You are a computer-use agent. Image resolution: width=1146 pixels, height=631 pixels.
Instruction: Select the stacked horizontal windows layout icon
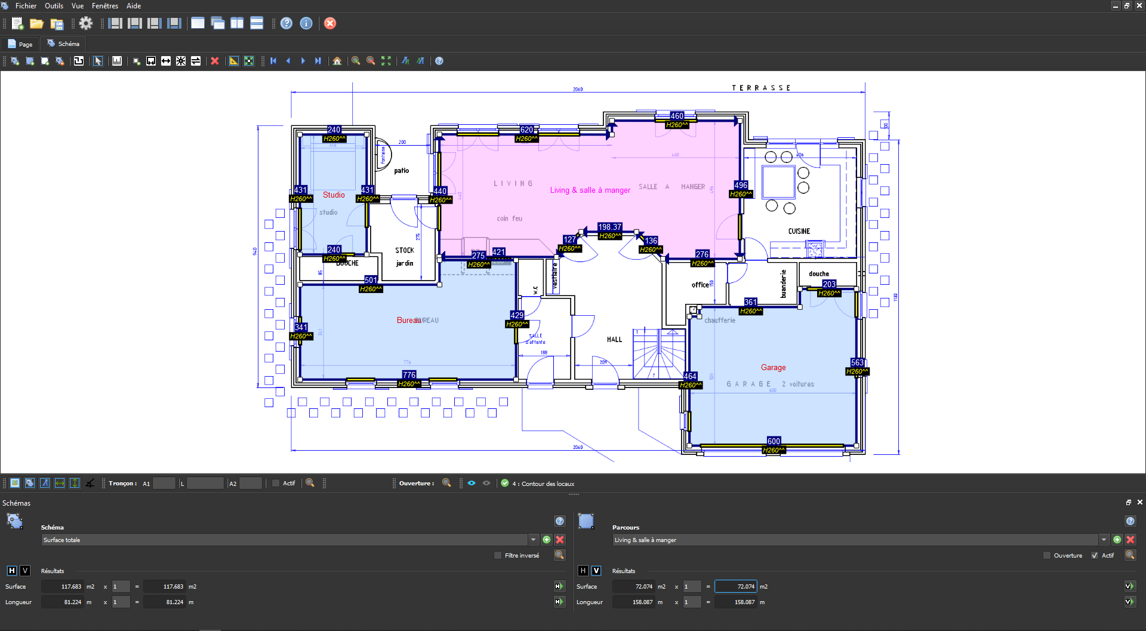[x=257, y=23]
